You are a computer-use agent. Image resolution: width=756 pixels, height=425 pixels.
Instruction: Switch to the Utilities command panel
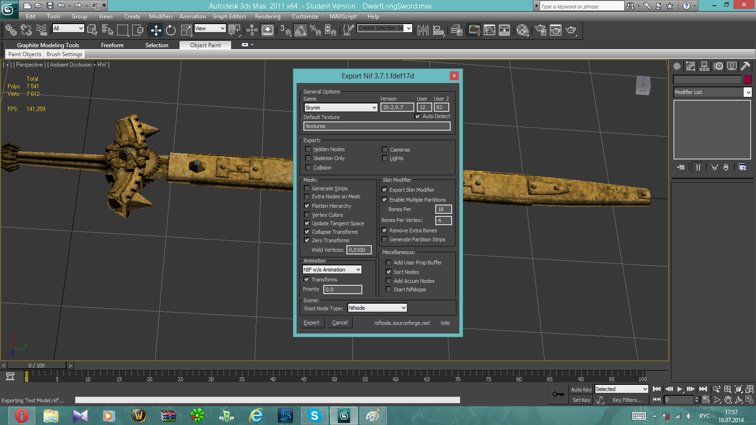point(746,66)
